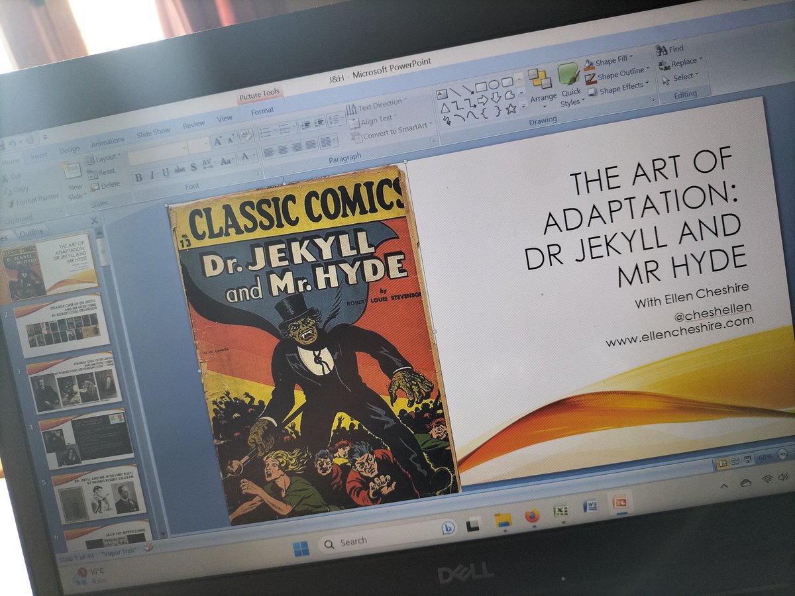The width and height of the screenshot is (795, 596).
Task: Toggle Italic formatting in Font group
Action: pos(152,175)
